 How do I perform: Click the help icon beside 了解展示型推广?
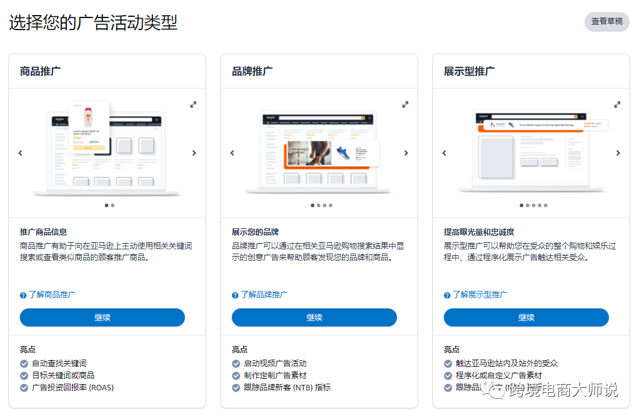[446, 295]
